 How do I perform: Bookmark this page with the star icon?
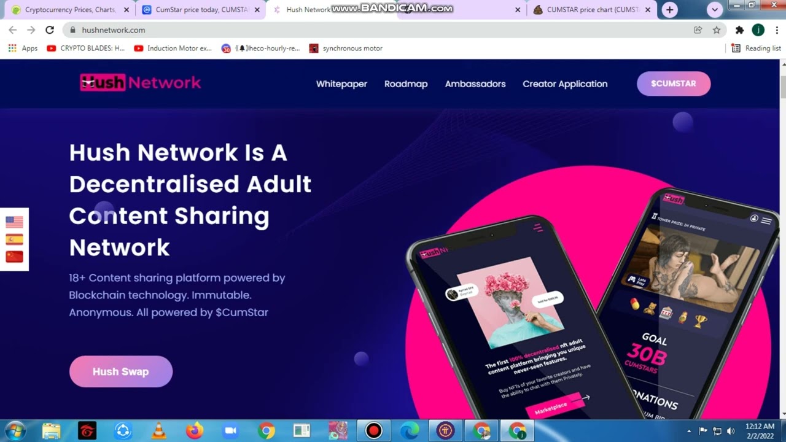pos(716,29)
